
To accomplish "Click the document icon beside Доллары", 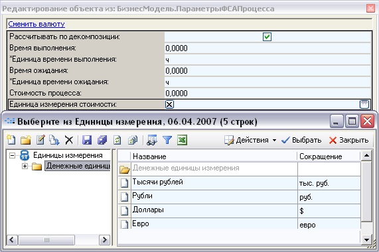I will (x=124, y=211).
